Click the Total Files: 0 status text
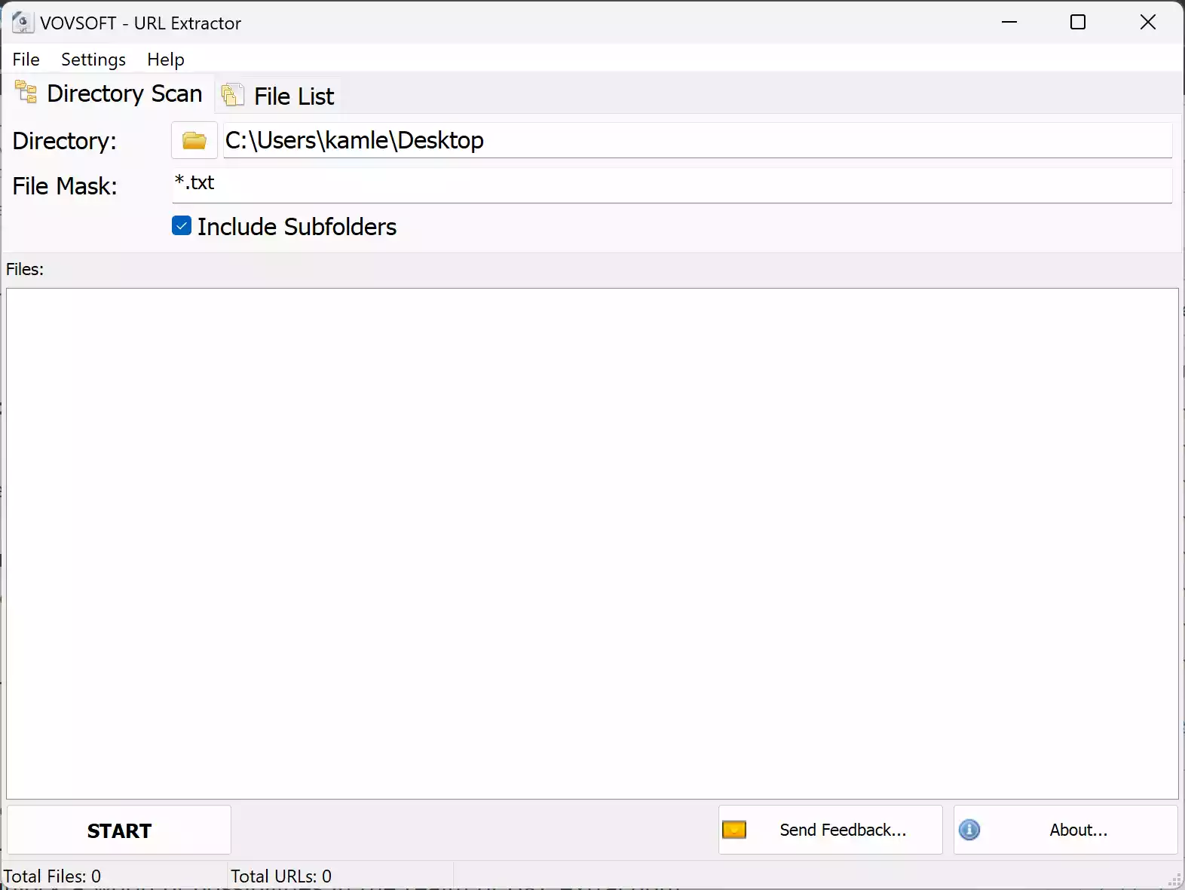Viewport: 1185px width, 890px height. click(52, 876)
